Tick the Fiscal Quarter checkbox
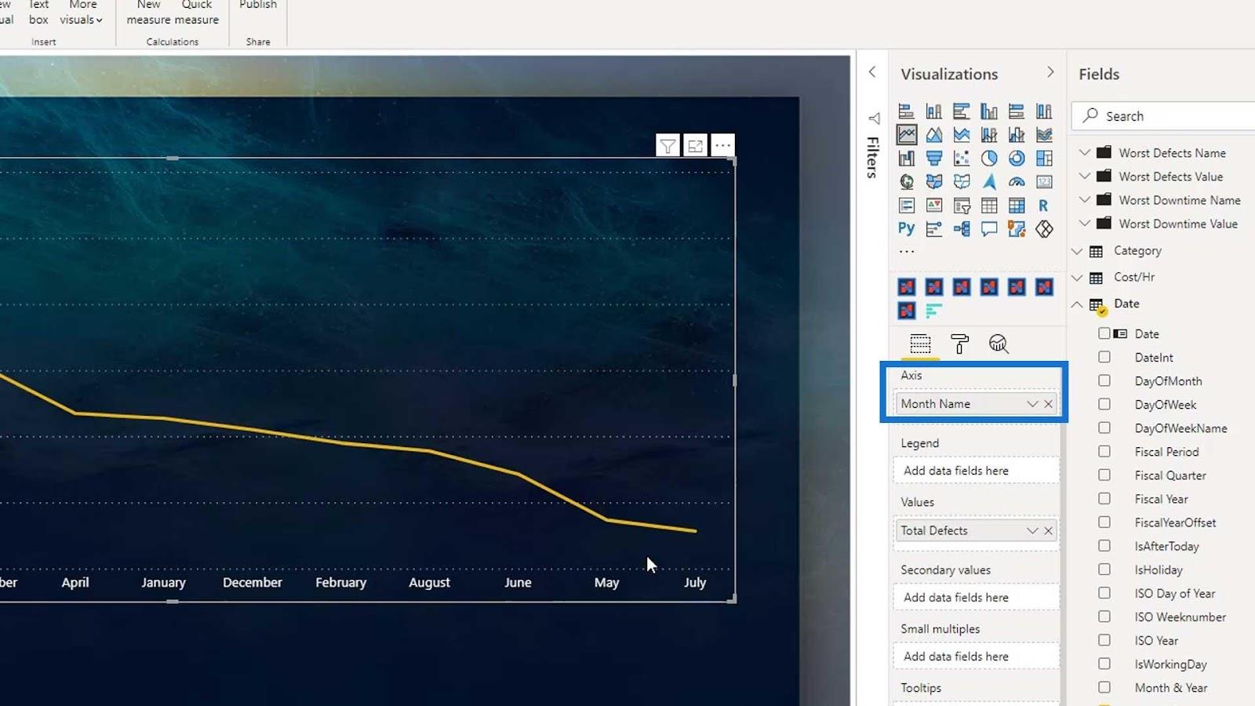This screenshot has height=706, width=1255. pos(1104,475)
